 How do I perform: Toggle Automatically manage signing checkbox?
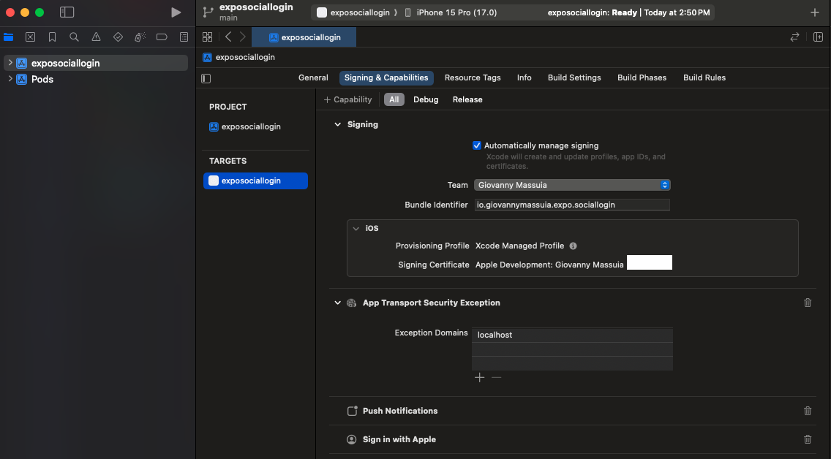point(477,145)
